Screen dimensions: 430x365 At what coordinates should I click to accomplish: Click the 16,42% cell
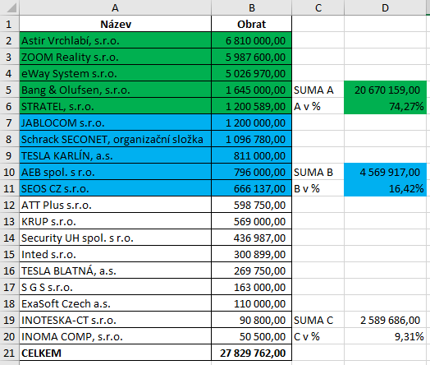[385, 188]
